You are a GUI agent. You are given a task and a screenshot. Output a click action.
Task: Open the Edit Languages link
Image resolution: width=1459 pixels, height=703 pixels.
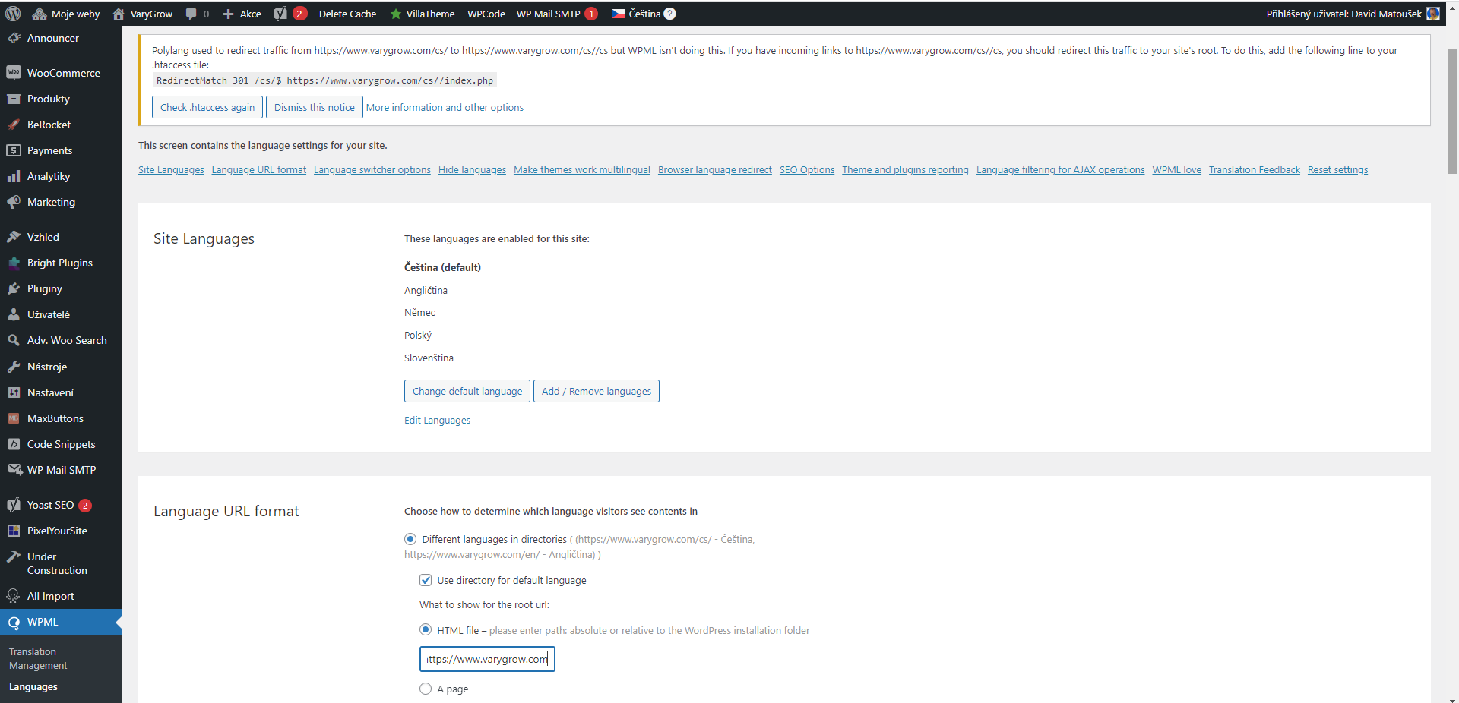point(437,420)
